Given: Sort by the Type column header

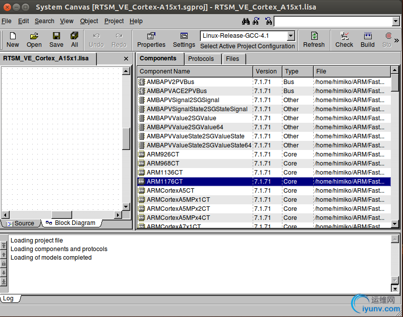Looking at the screenshot, I should click(298, 71).
